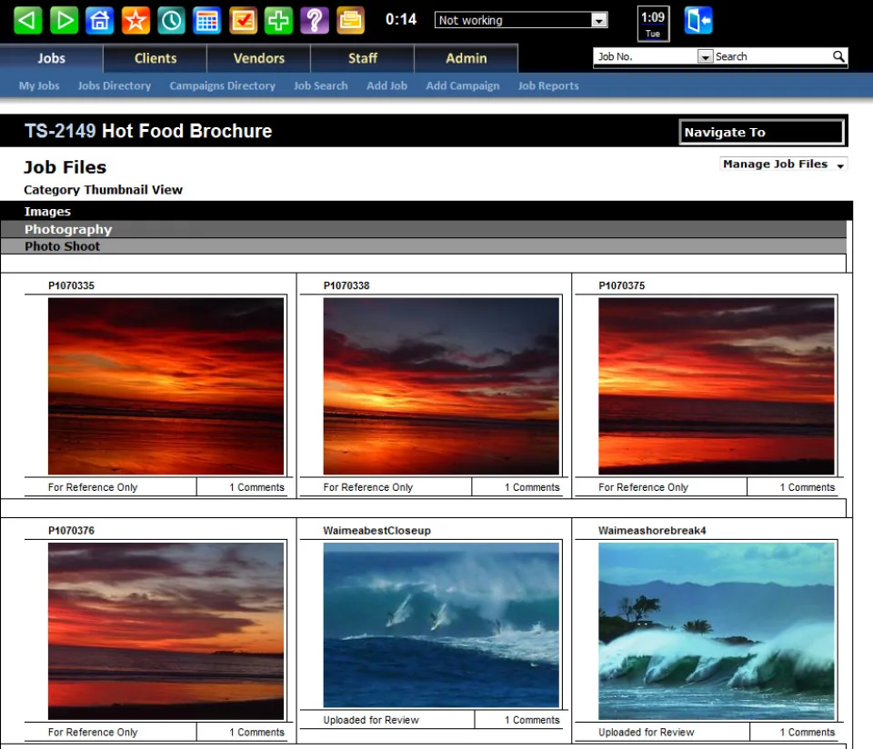873x749 pixels.
Task: Click Uploaded for Review under Waimeashorebreak4
Action: 646,732
